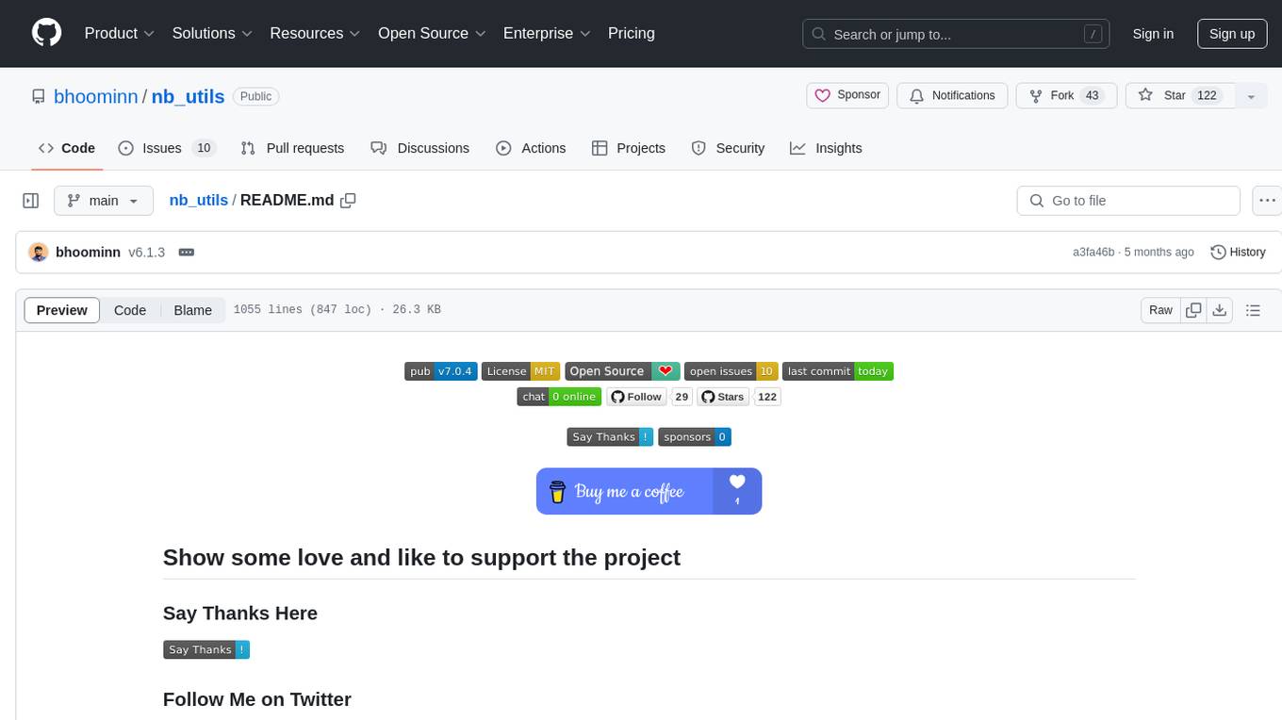Viewport: 1282px width, 720px height.
Task: Open the v6.1.3 commit message
Action: coord(147,253)
